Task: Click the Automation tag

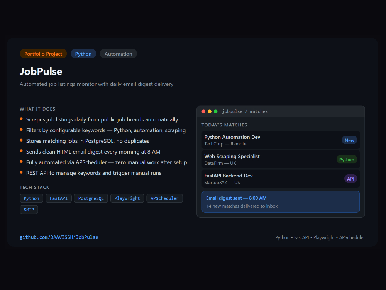Action: (118, 54)
